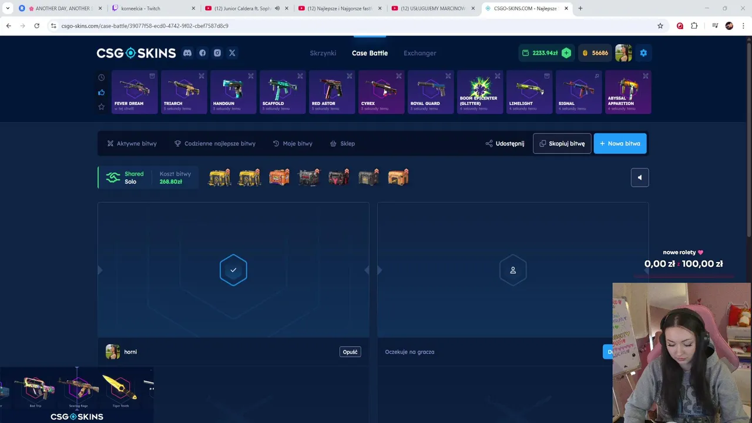
Task: Switch to Moje bitwy tab
Action: coord(293,143)
